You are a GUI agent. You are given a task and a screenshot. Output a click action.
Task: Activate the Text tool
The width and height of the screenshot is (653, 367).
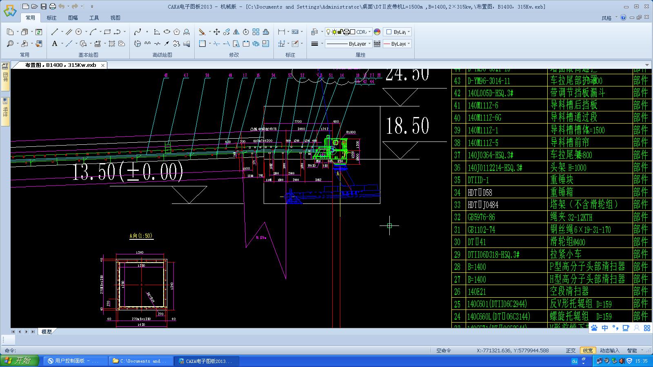55,44
